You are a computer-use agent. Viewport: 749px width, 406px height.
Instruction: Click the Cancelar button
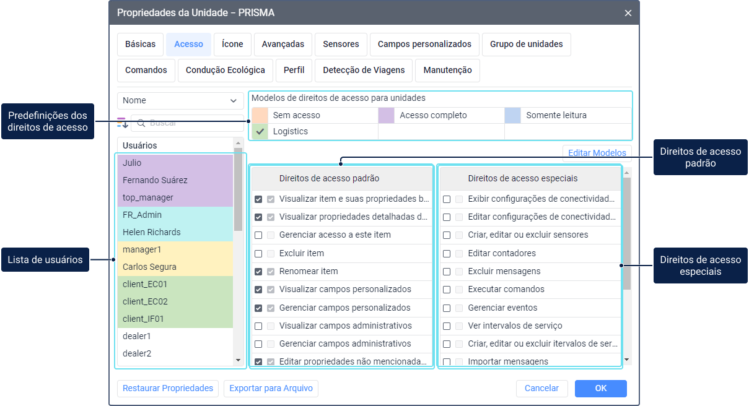point(542,389)
